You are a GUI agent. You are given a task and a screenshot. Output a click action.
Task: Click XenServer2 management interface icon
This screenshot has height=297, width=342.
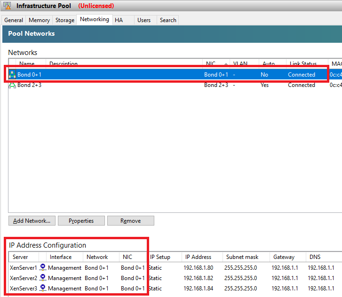point(43,278)
